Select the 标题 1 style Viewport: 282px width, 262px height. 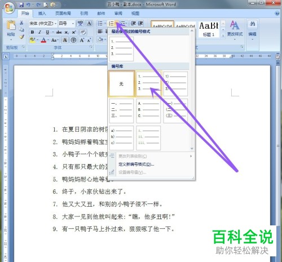point(209,29)
